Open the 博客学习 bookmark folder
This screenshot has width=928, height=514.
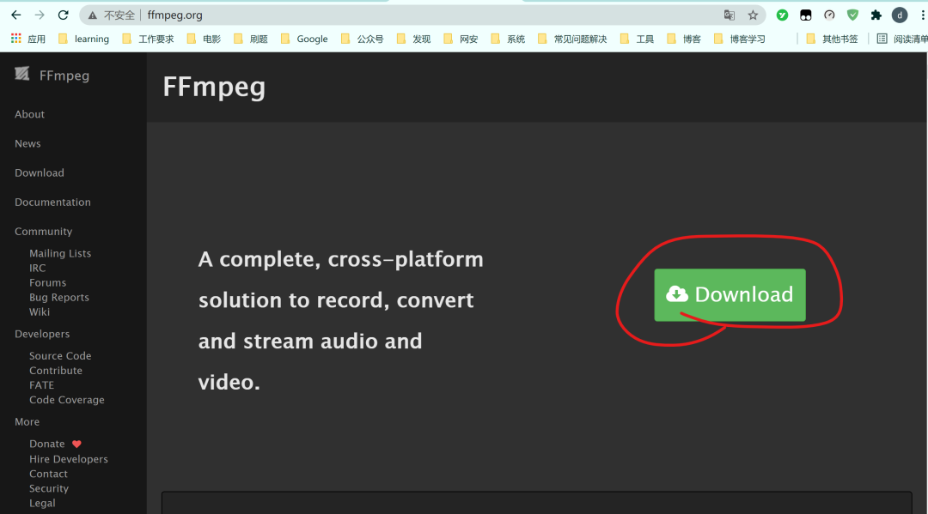[740, 39]
